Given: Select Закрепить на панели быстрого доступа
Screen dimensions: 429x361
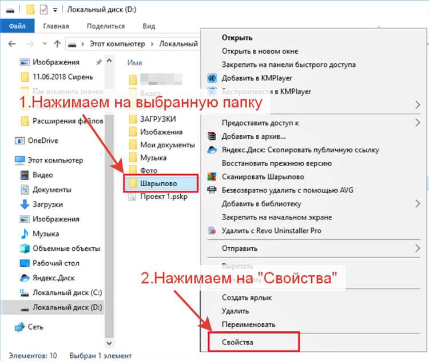Looking at the screenshot, I should click(314, 65).
